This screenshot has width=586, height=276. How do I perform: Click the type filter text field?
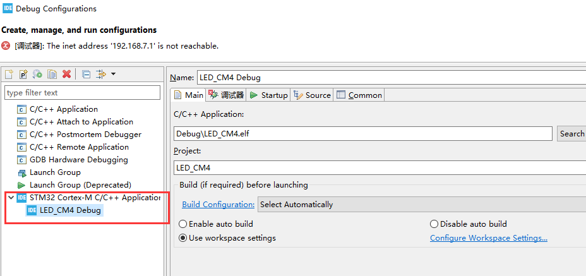click(82, 93)
